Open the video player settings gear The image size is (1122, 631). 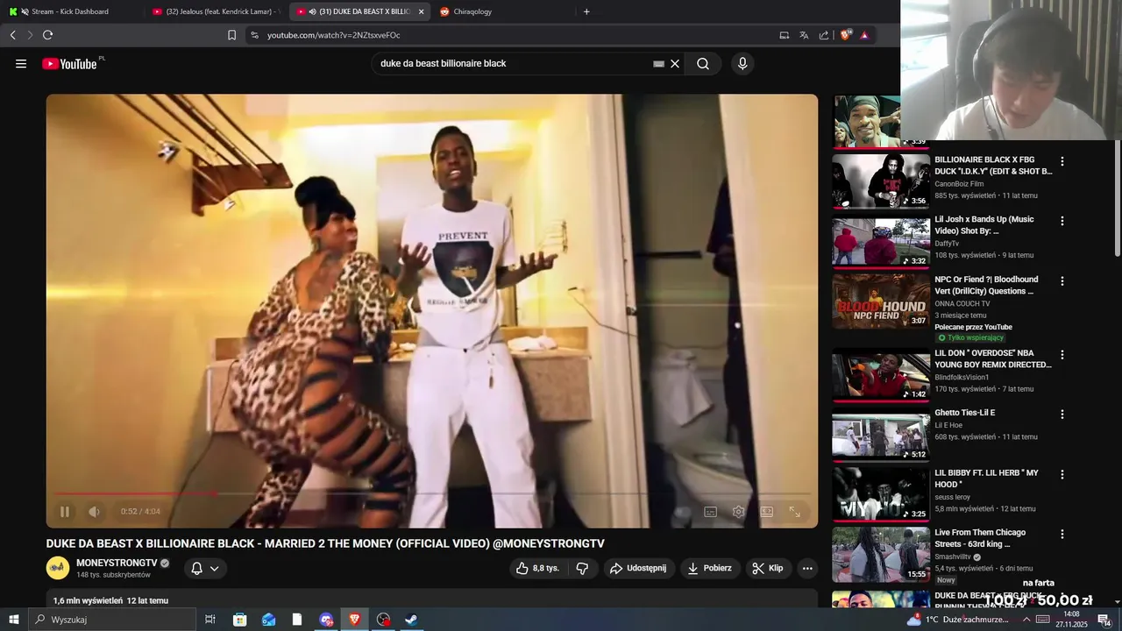pos(739,512)
